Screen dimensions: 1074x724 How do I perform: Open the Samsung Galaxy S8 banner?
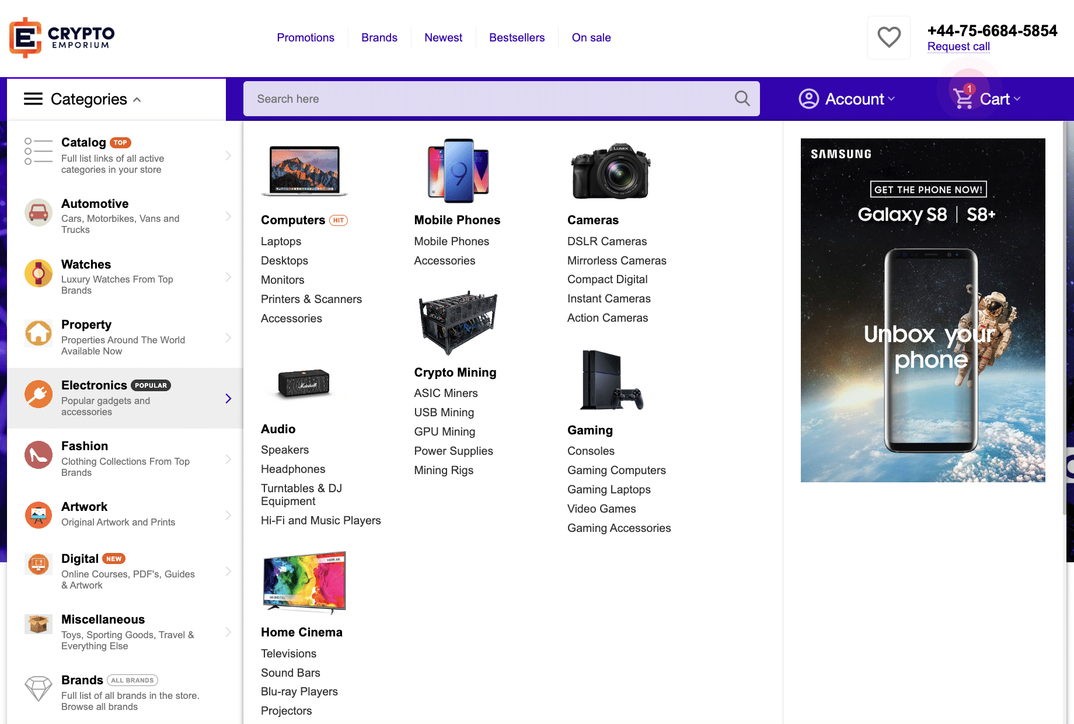923,310
